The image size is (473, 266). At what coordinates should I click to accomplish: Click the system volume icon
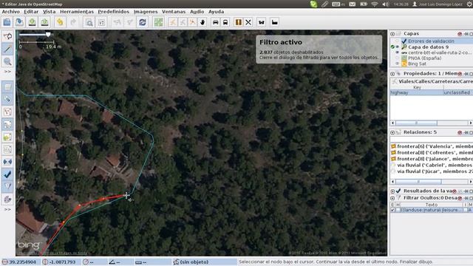tap(385, 4)
